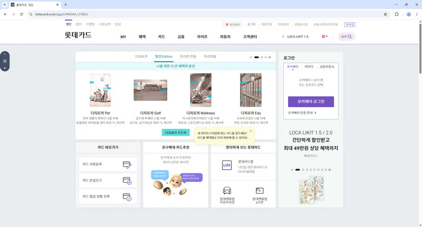
Task: Open the 카드 menu
Action: pyautogui.click(x=161, y=36)
